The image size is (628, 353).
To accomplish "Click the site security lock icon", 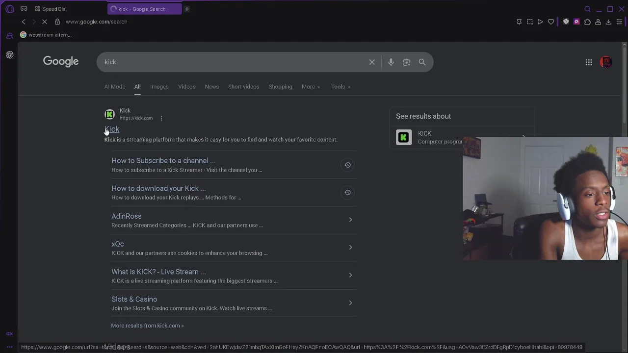I will pyautogui.click(x=57, y=22).
